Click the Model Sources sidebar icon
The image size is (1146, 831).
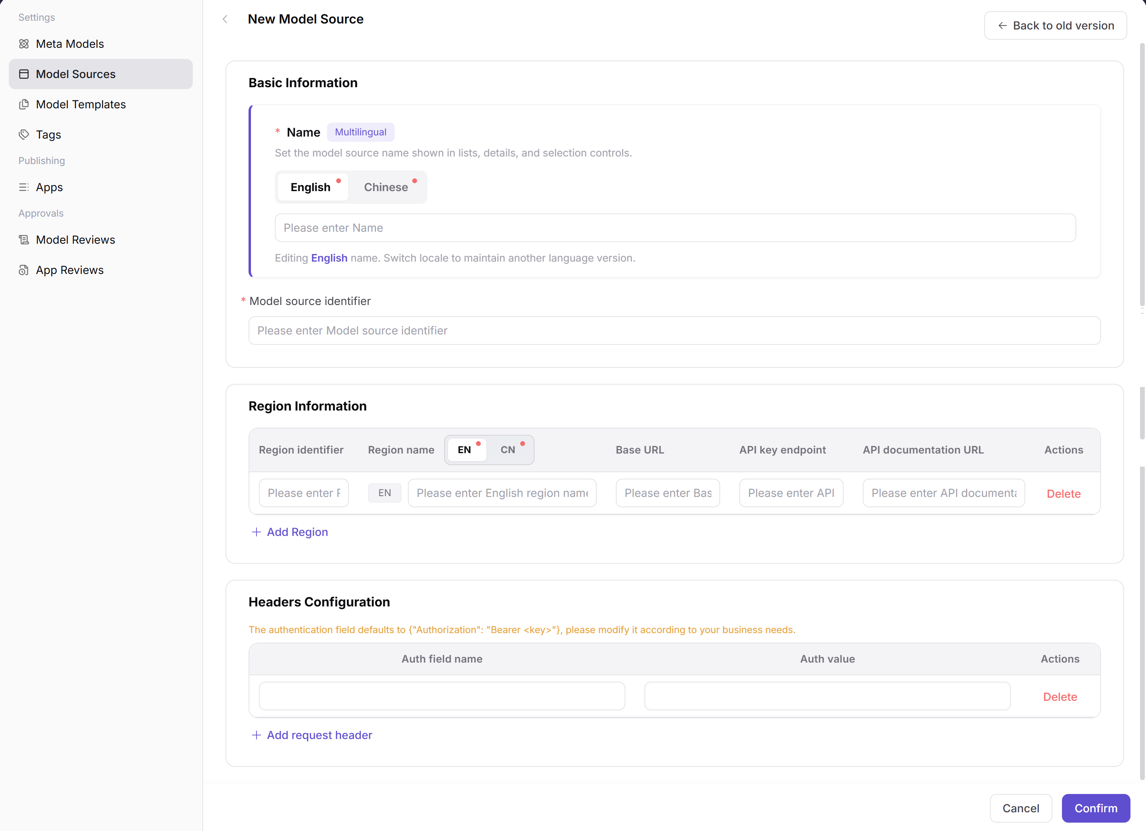(24, 74)
